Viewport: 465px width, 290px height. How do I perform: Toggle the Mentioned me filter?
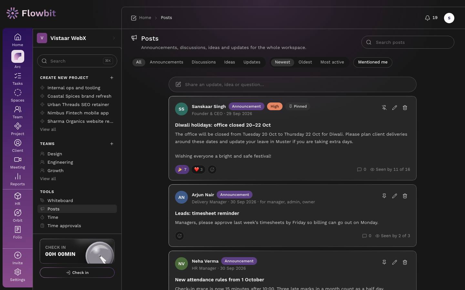pyautogui.click(x=373, y=62)
